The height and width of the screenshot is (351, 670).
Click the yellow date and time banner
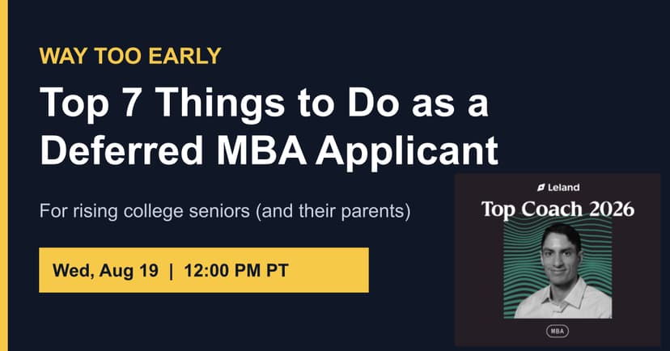point(204,270)
